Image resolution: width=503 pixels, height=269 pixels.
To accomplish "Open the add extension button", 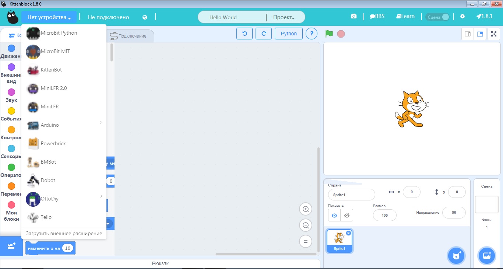I will (x=11, y=246).
